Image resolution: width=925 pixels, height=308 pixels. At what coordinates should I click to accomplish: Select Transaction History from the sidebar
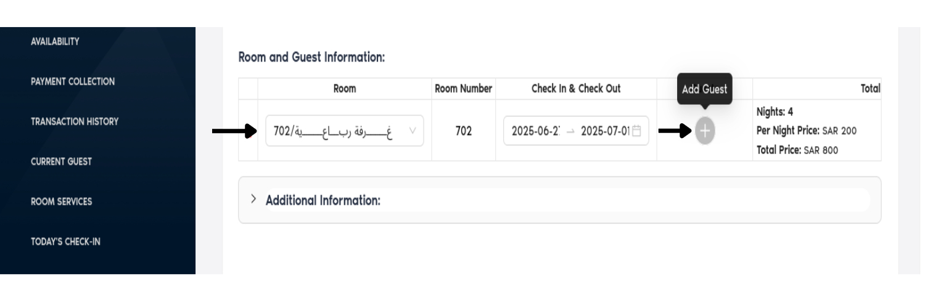click(x=75, y=121)
